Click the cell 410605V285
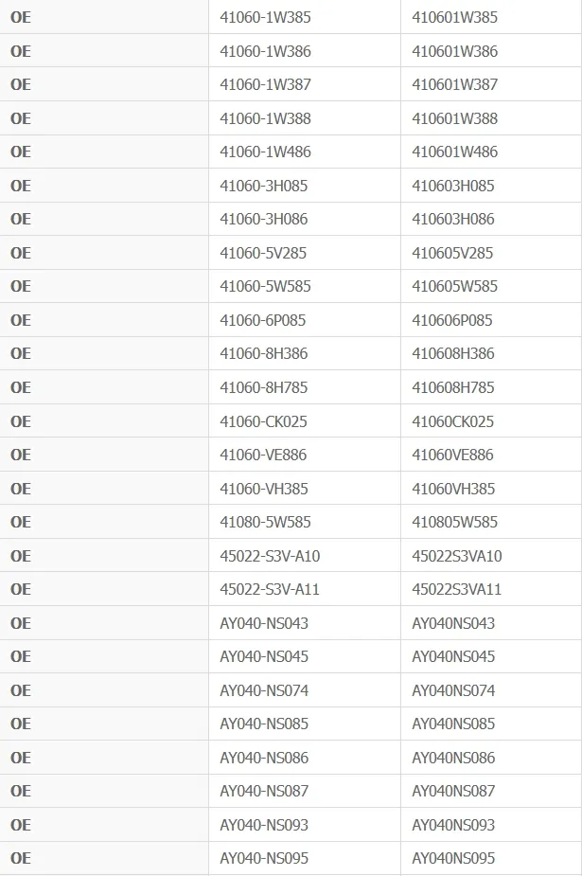Image resolution: width=582 pixels, height=876 pixels. (x=452, y=253)
